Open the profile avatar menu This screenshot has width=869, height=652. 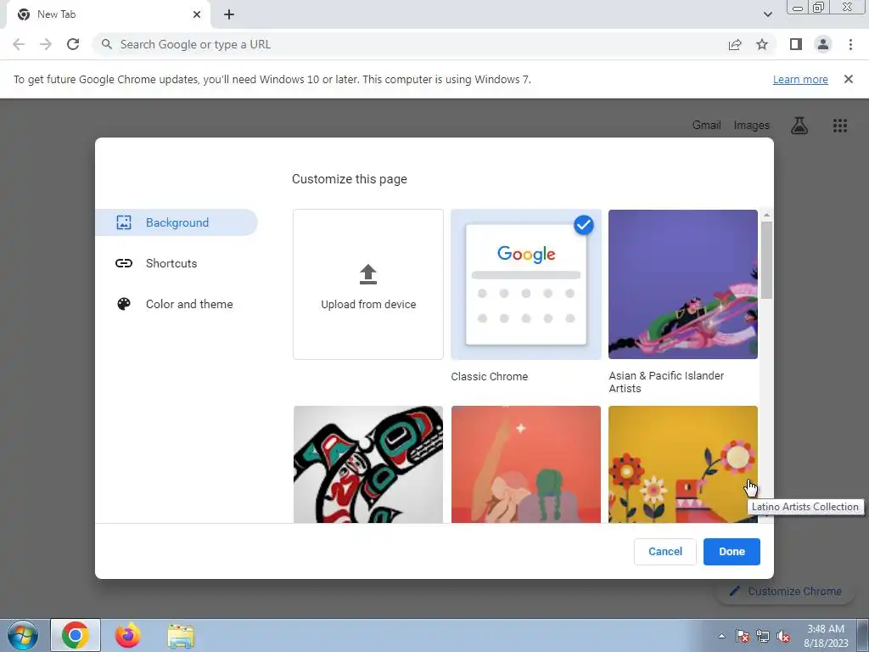click(823, 44)
